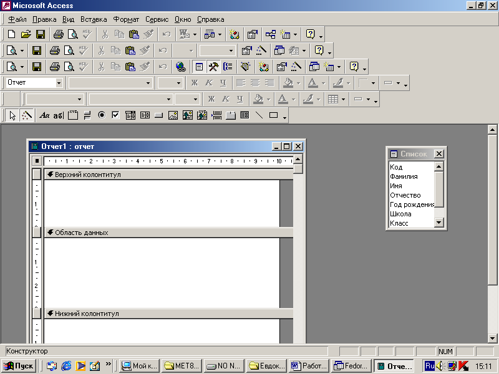This screenshot has width=499, height=374.
Task: Toggle the Toolbox hammer-and-wrench button
Action: coord(213,67)
